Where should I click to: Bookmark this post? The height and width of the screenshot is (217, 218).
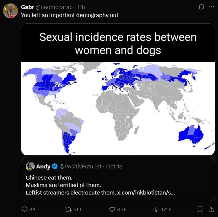pyautogui.click(x=200, y=209)
